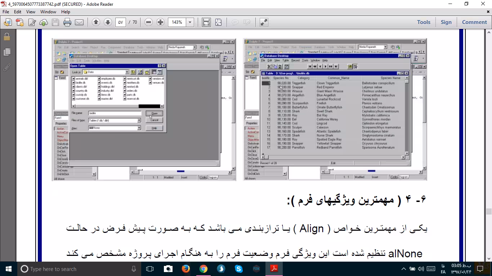Click the scrollbar up arrow

489,32
